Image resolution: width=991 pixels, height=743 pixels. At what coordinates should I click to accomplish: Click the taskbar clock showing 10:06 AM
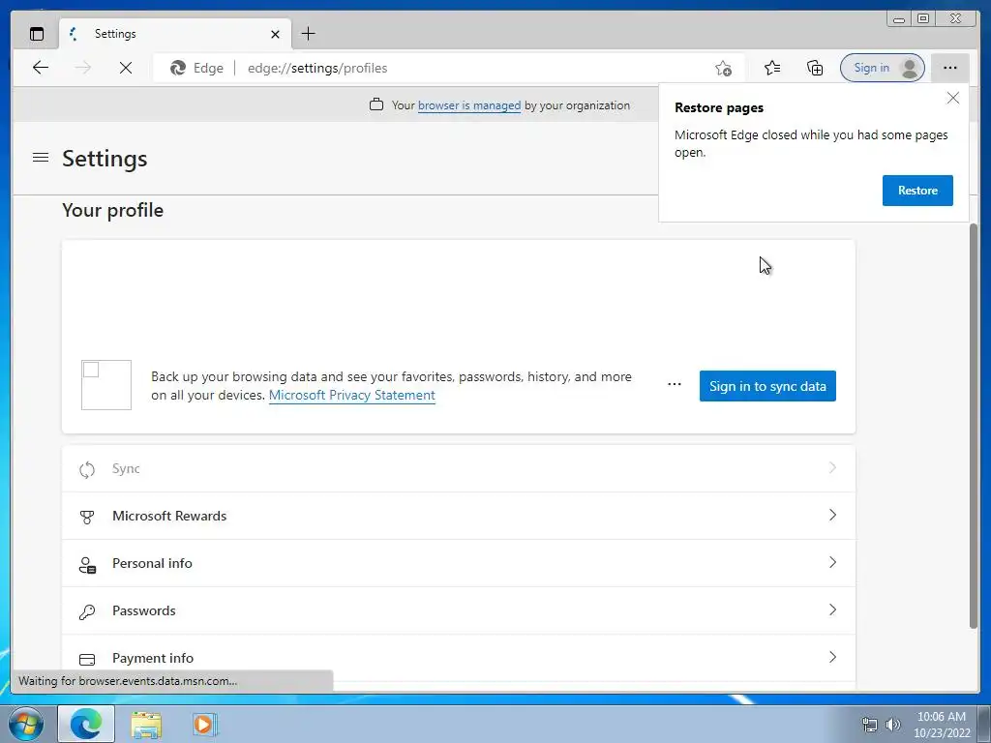[x=941, y=725]
